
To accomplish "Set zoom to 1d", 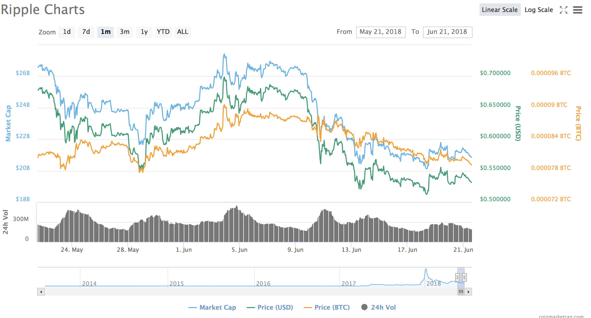I will pos(67,32).
